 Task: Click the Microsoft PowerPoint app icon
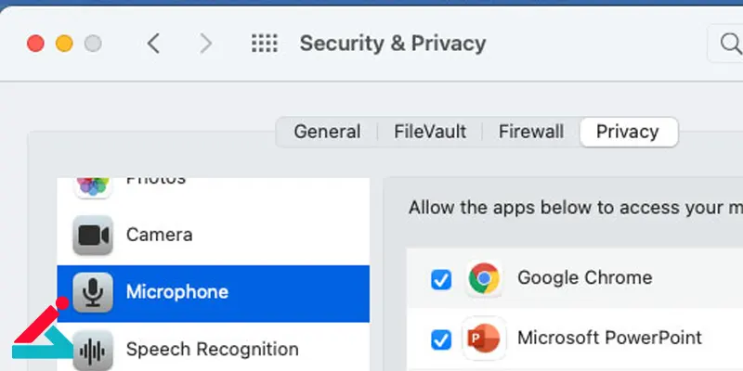pos(484,339)
